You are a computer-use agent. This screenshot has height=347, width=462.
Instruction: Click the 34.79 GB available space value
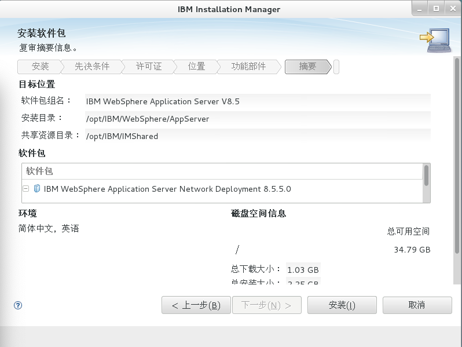[412, 250]
